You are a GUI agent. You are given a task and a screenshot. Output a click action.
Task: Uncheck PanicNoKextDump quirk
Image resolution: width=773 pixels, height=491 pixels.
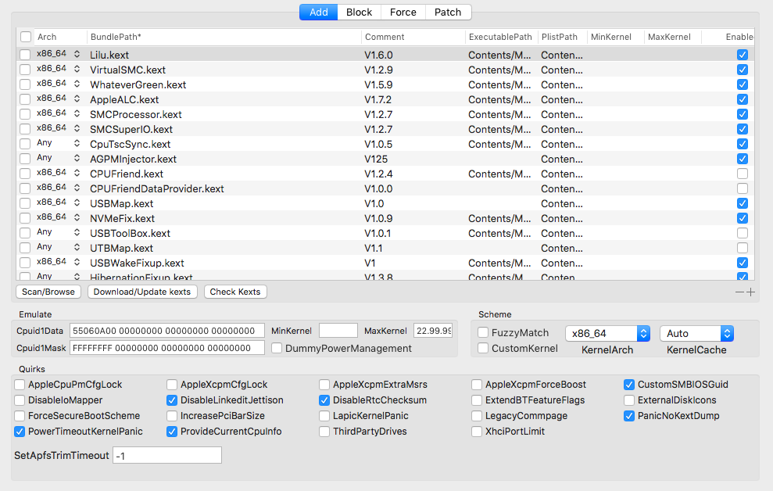[629, 416]
